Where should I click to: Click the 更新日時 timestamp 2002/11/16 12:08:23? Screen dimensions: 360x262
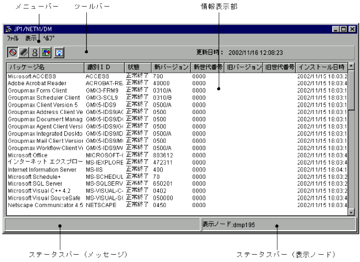(255, 52)
